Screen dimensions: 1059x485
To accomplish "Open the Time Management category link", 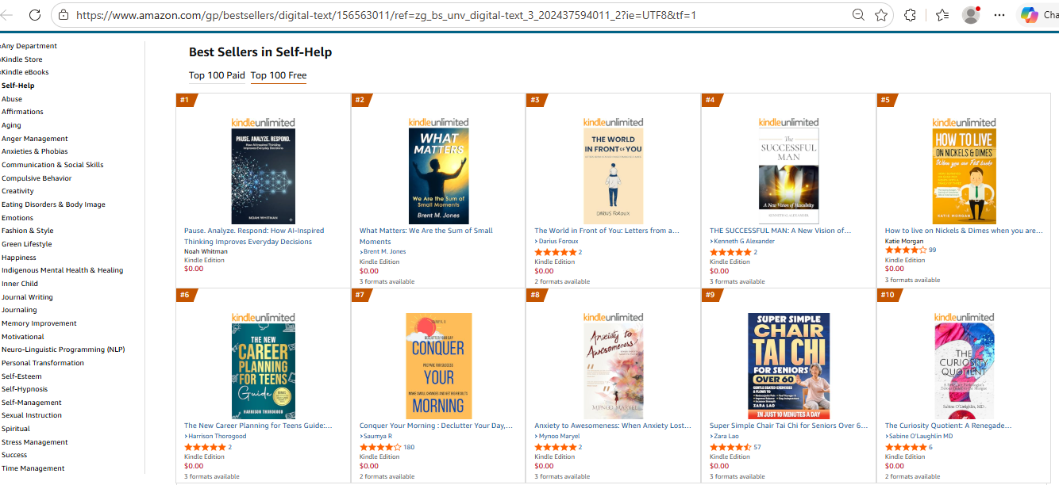I will pyautogui.click(x=33, y=468).
